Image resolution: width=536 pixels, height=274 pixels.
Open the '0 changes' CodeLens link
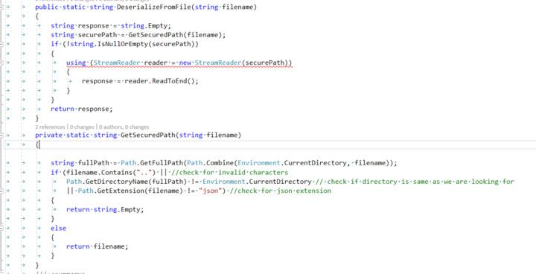[82, 127]
